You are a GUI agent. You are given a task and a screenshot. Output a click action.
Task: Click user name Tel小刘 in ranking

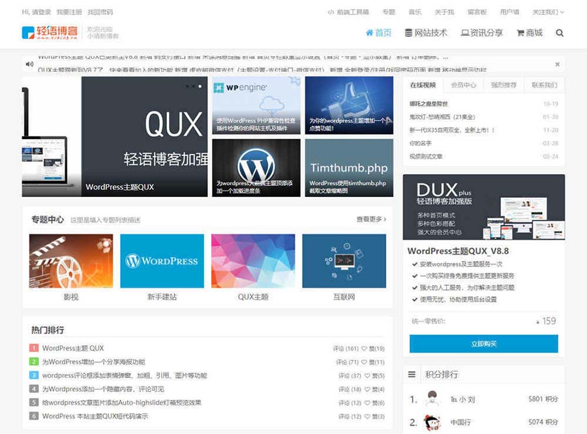click(x=462, y=399)
